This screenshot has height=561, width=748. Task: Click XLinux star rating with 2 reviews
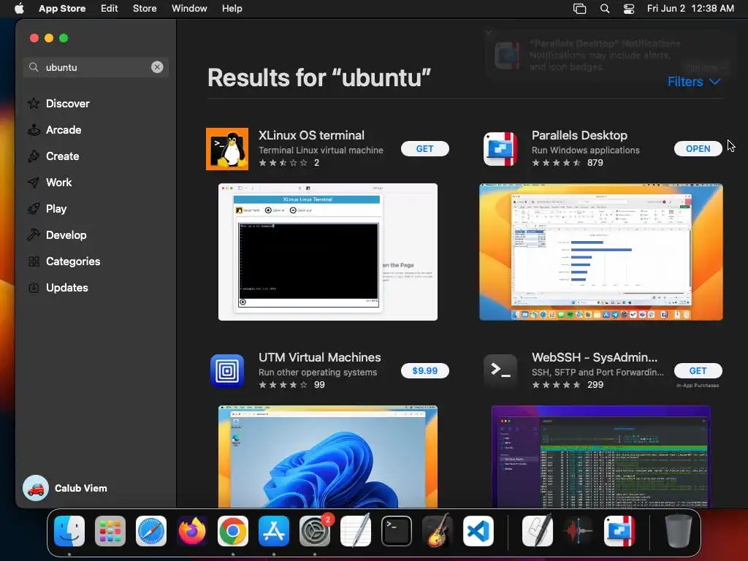click(289, 163)
